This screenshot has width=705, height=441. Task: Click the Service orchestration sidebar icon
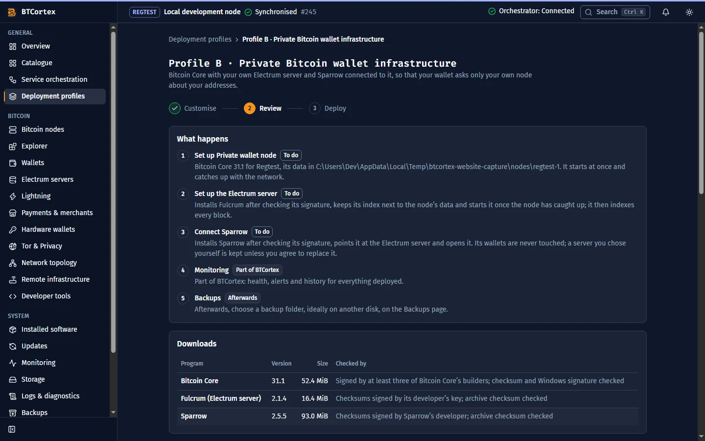tap(13, 80)
